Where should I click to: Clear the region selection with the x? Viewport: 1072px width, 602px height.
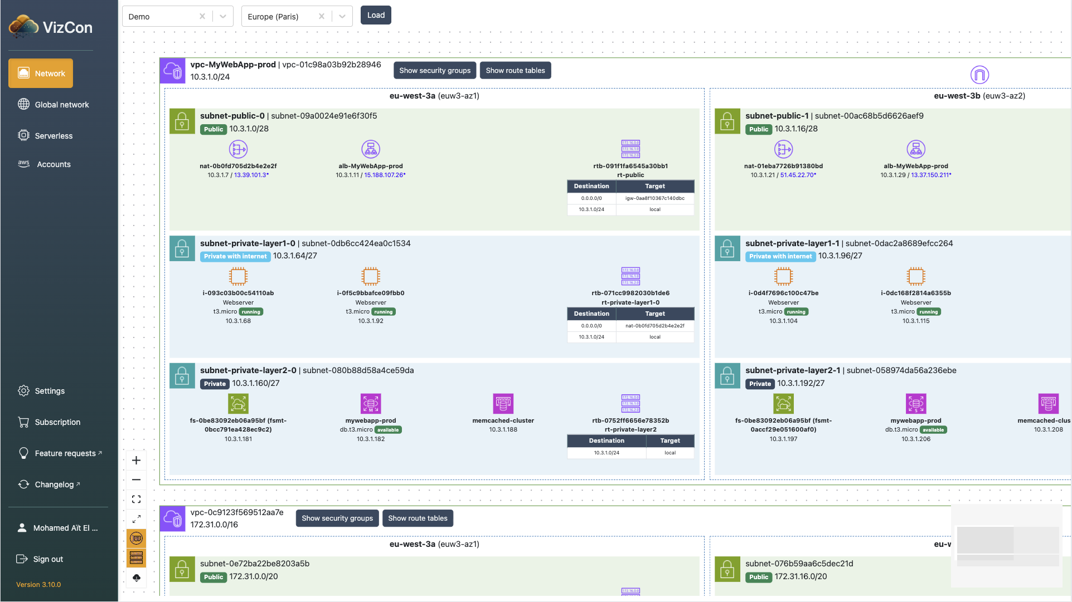coord(321,16)
